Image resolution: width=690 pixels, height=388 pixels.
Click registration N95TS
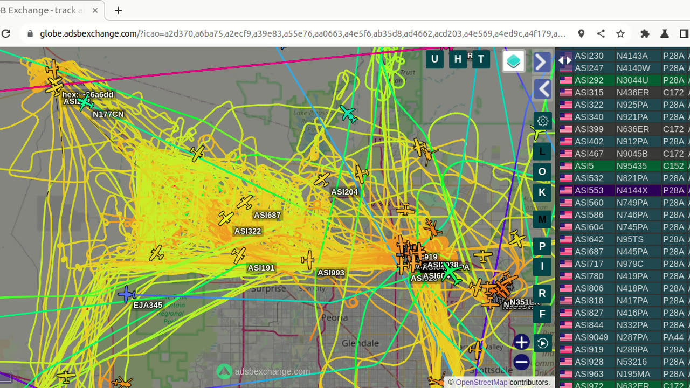pos(630,239)
